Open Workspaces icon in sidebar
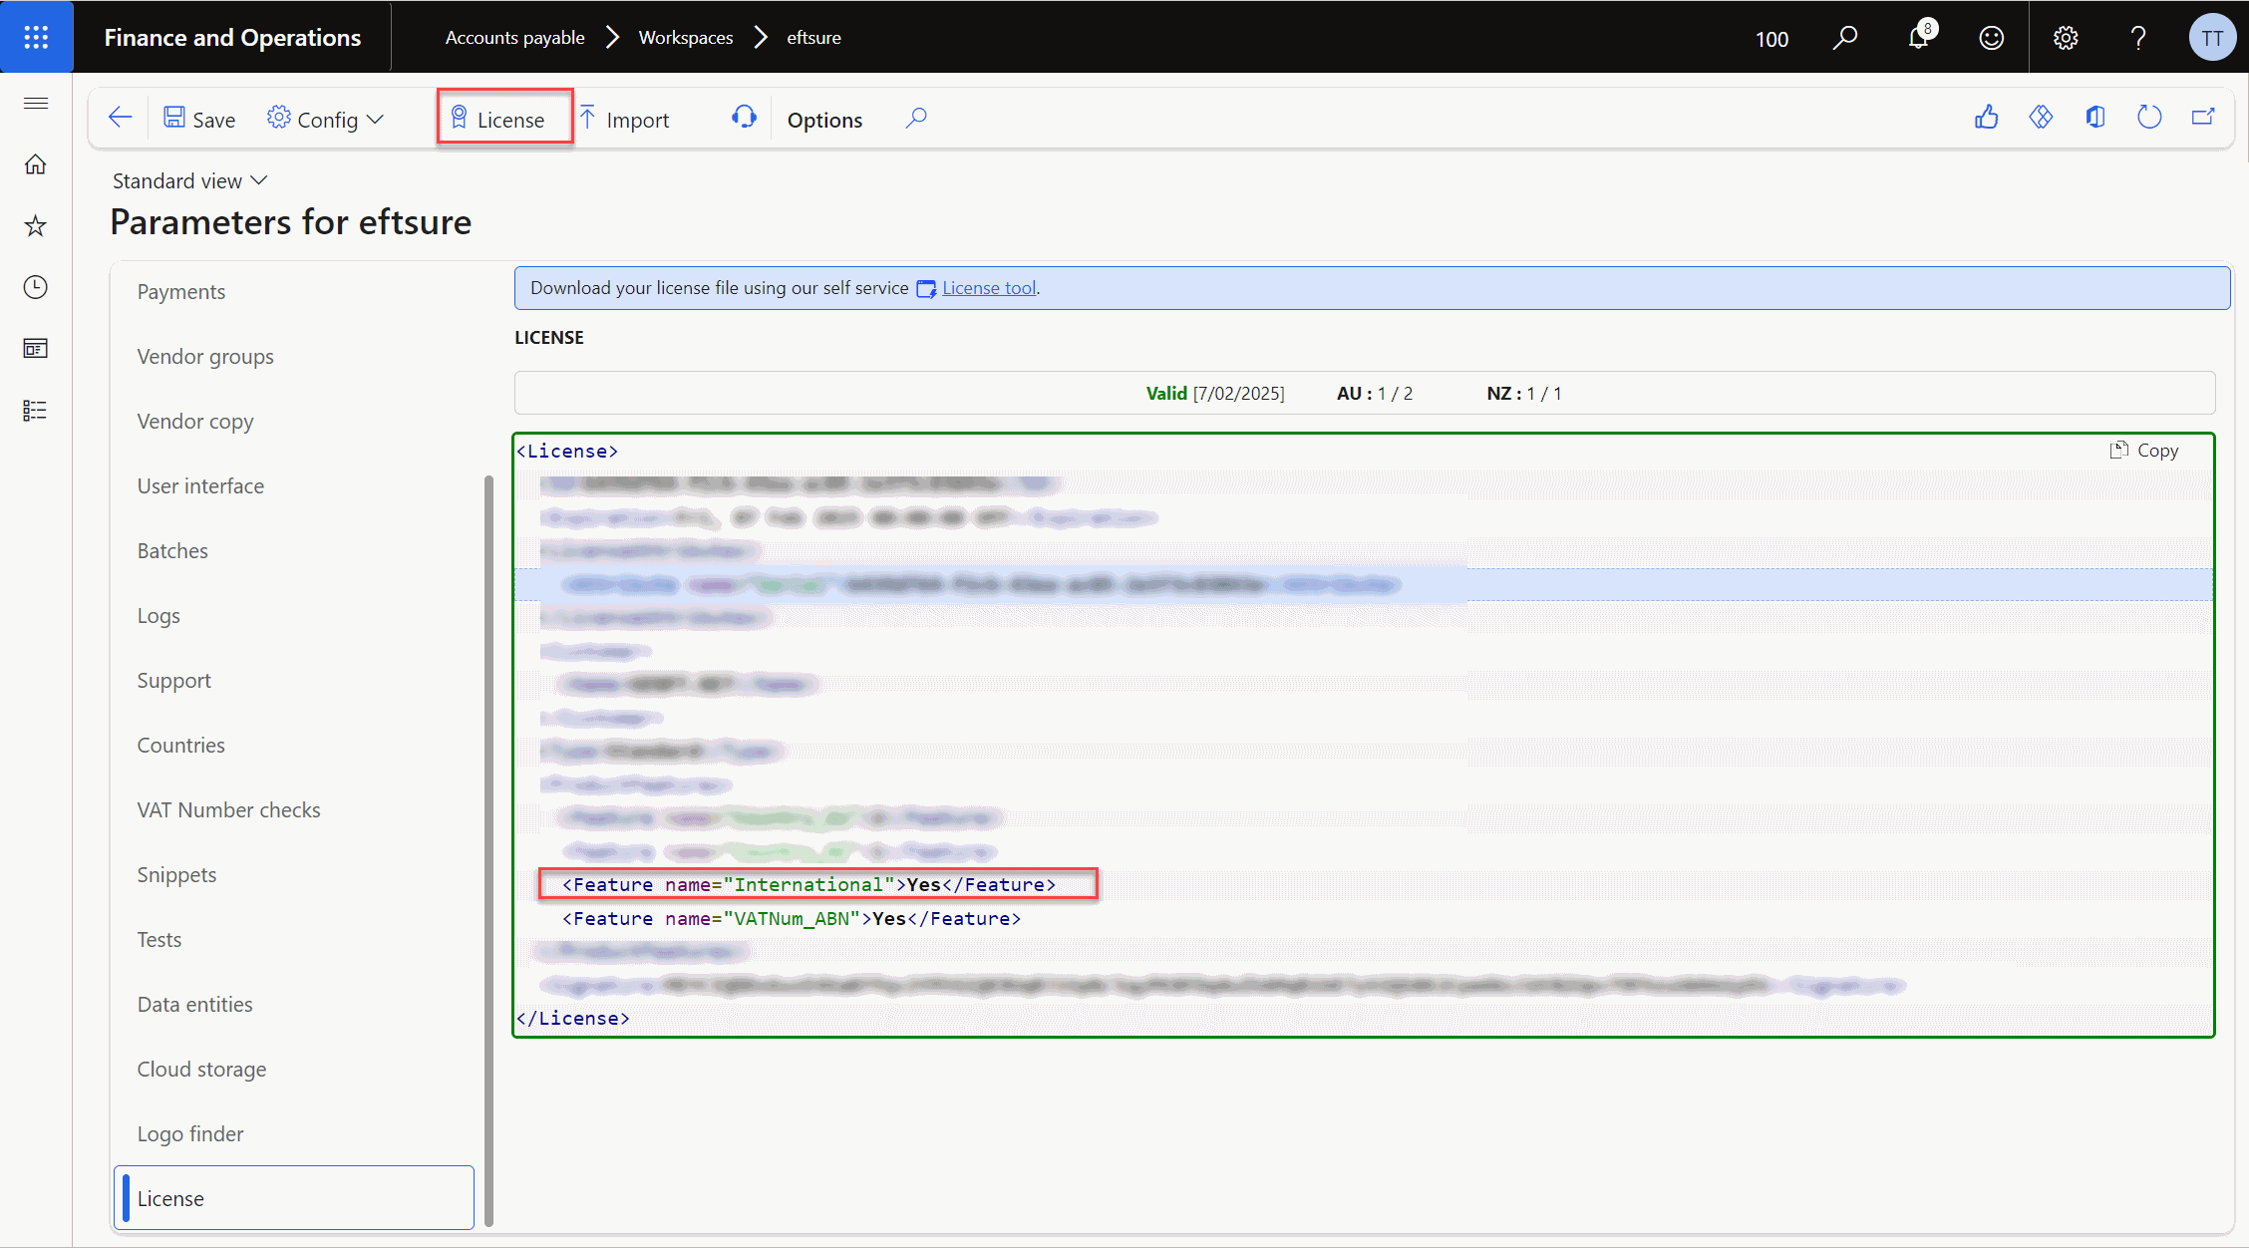This screenshot has width=2249, height=1248. pos(36,348)
